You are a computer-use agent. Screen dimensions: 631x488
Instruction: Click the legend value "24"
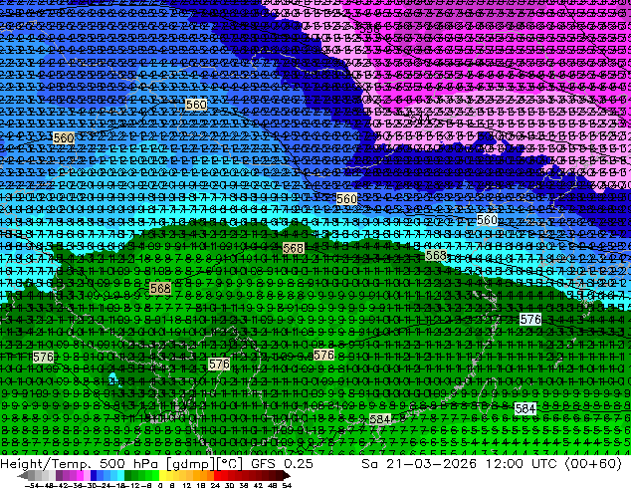[x=215, y=485]
